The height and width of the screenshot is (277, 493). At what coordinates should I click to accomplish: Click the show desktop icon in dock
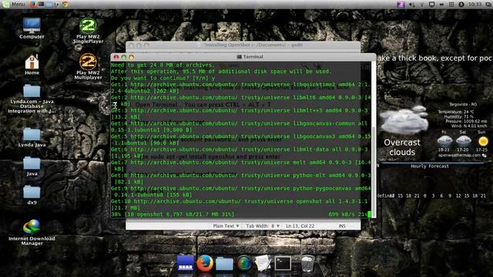tap(185, 263)
